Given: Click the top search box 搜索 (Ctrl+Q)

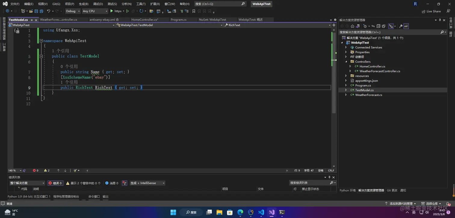Looking at the screenshot, I should point(220,4).
